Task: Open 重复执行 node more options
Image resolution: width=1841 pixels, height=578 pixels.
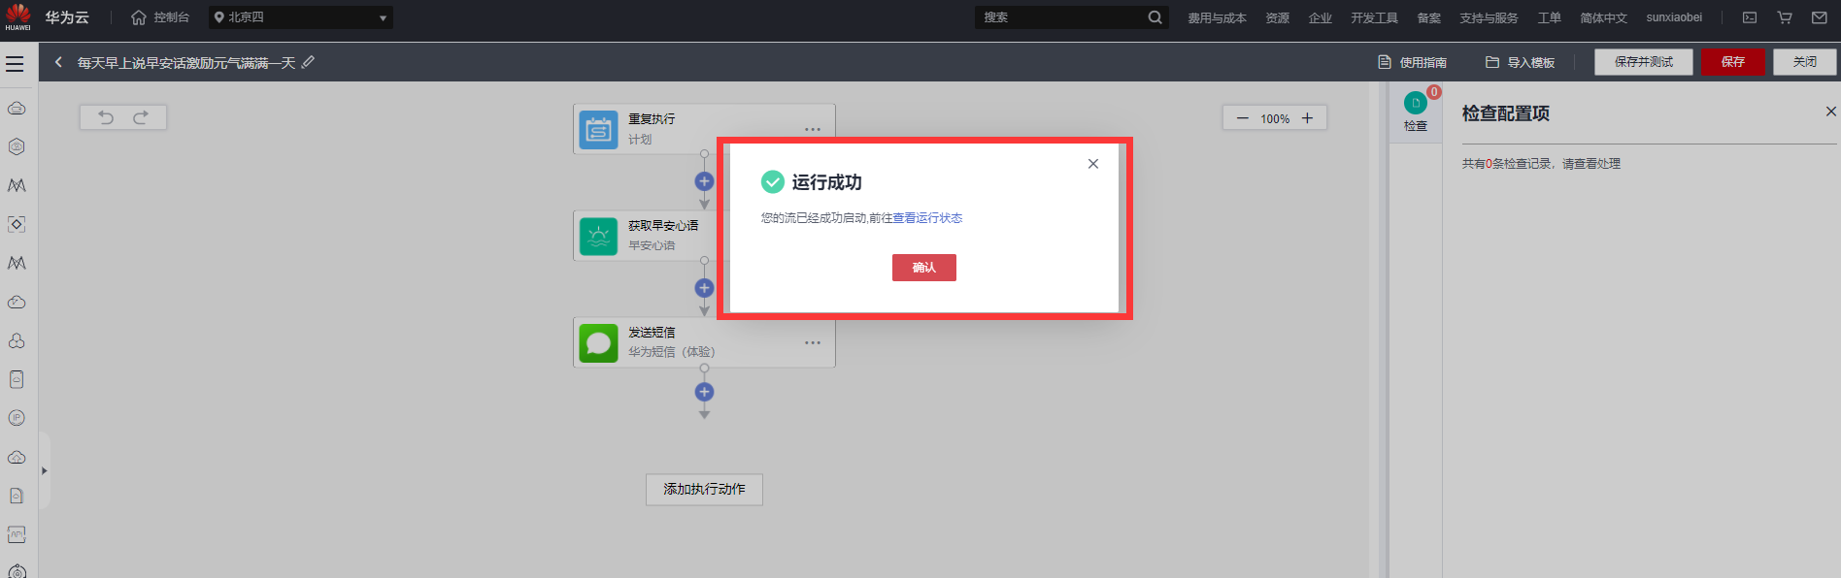Action: click(x=813, y=129)
